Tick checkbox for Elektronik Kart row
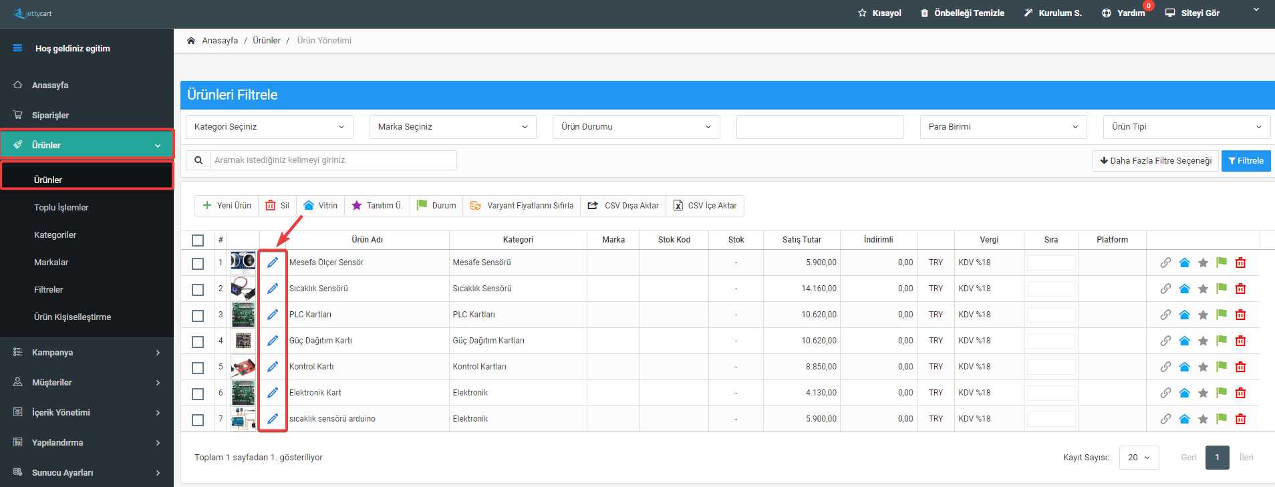 (198, 394)
